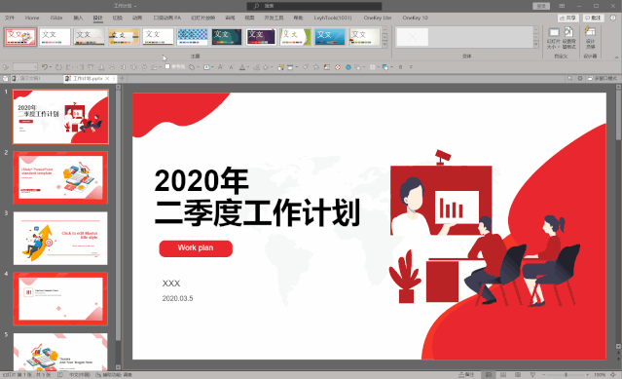Viewport: 622px width, 379px height.
Task: Switch to the 插入 (Insert) tab
Action: [78, 18]
